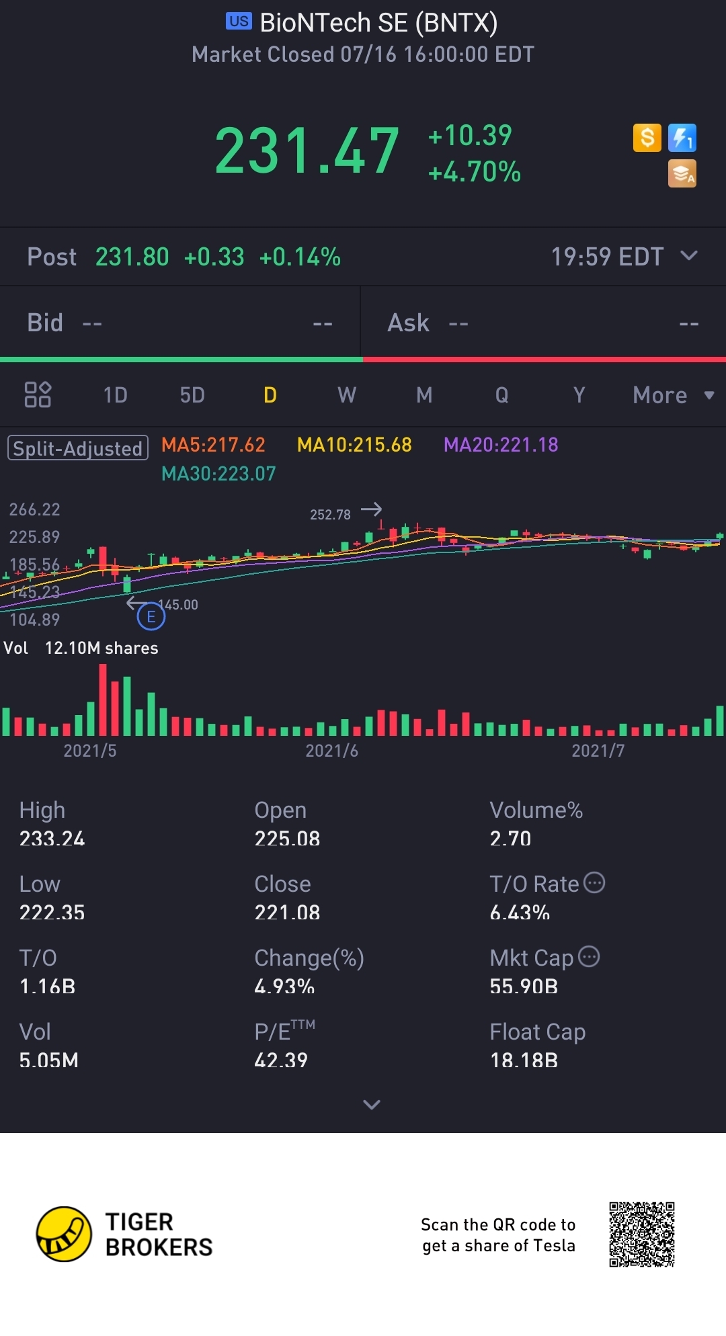Tap the Tesla share QR code
The image size is (726, 1336).
[x=642, y=1235]
